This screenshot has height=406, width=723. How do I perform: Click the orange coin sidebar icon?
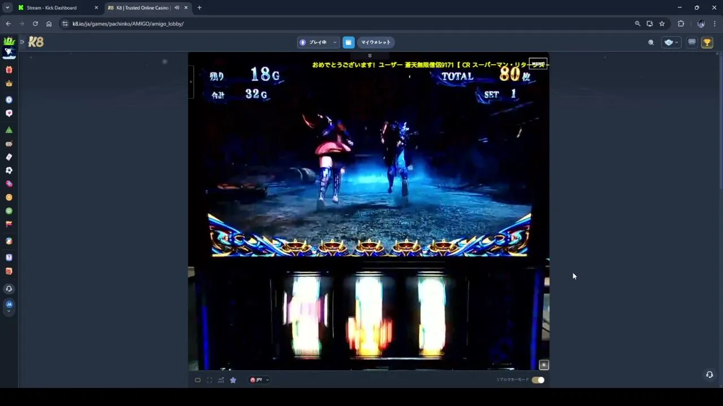(x=8, y=197)
